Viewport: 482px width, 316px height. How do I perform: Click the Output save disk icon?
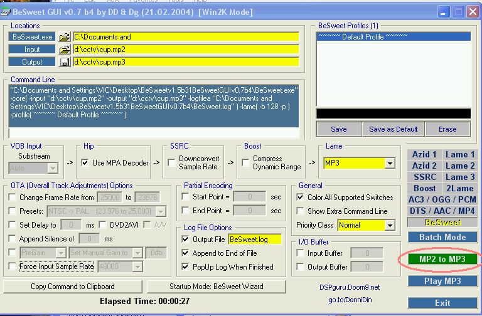[65, 62]
